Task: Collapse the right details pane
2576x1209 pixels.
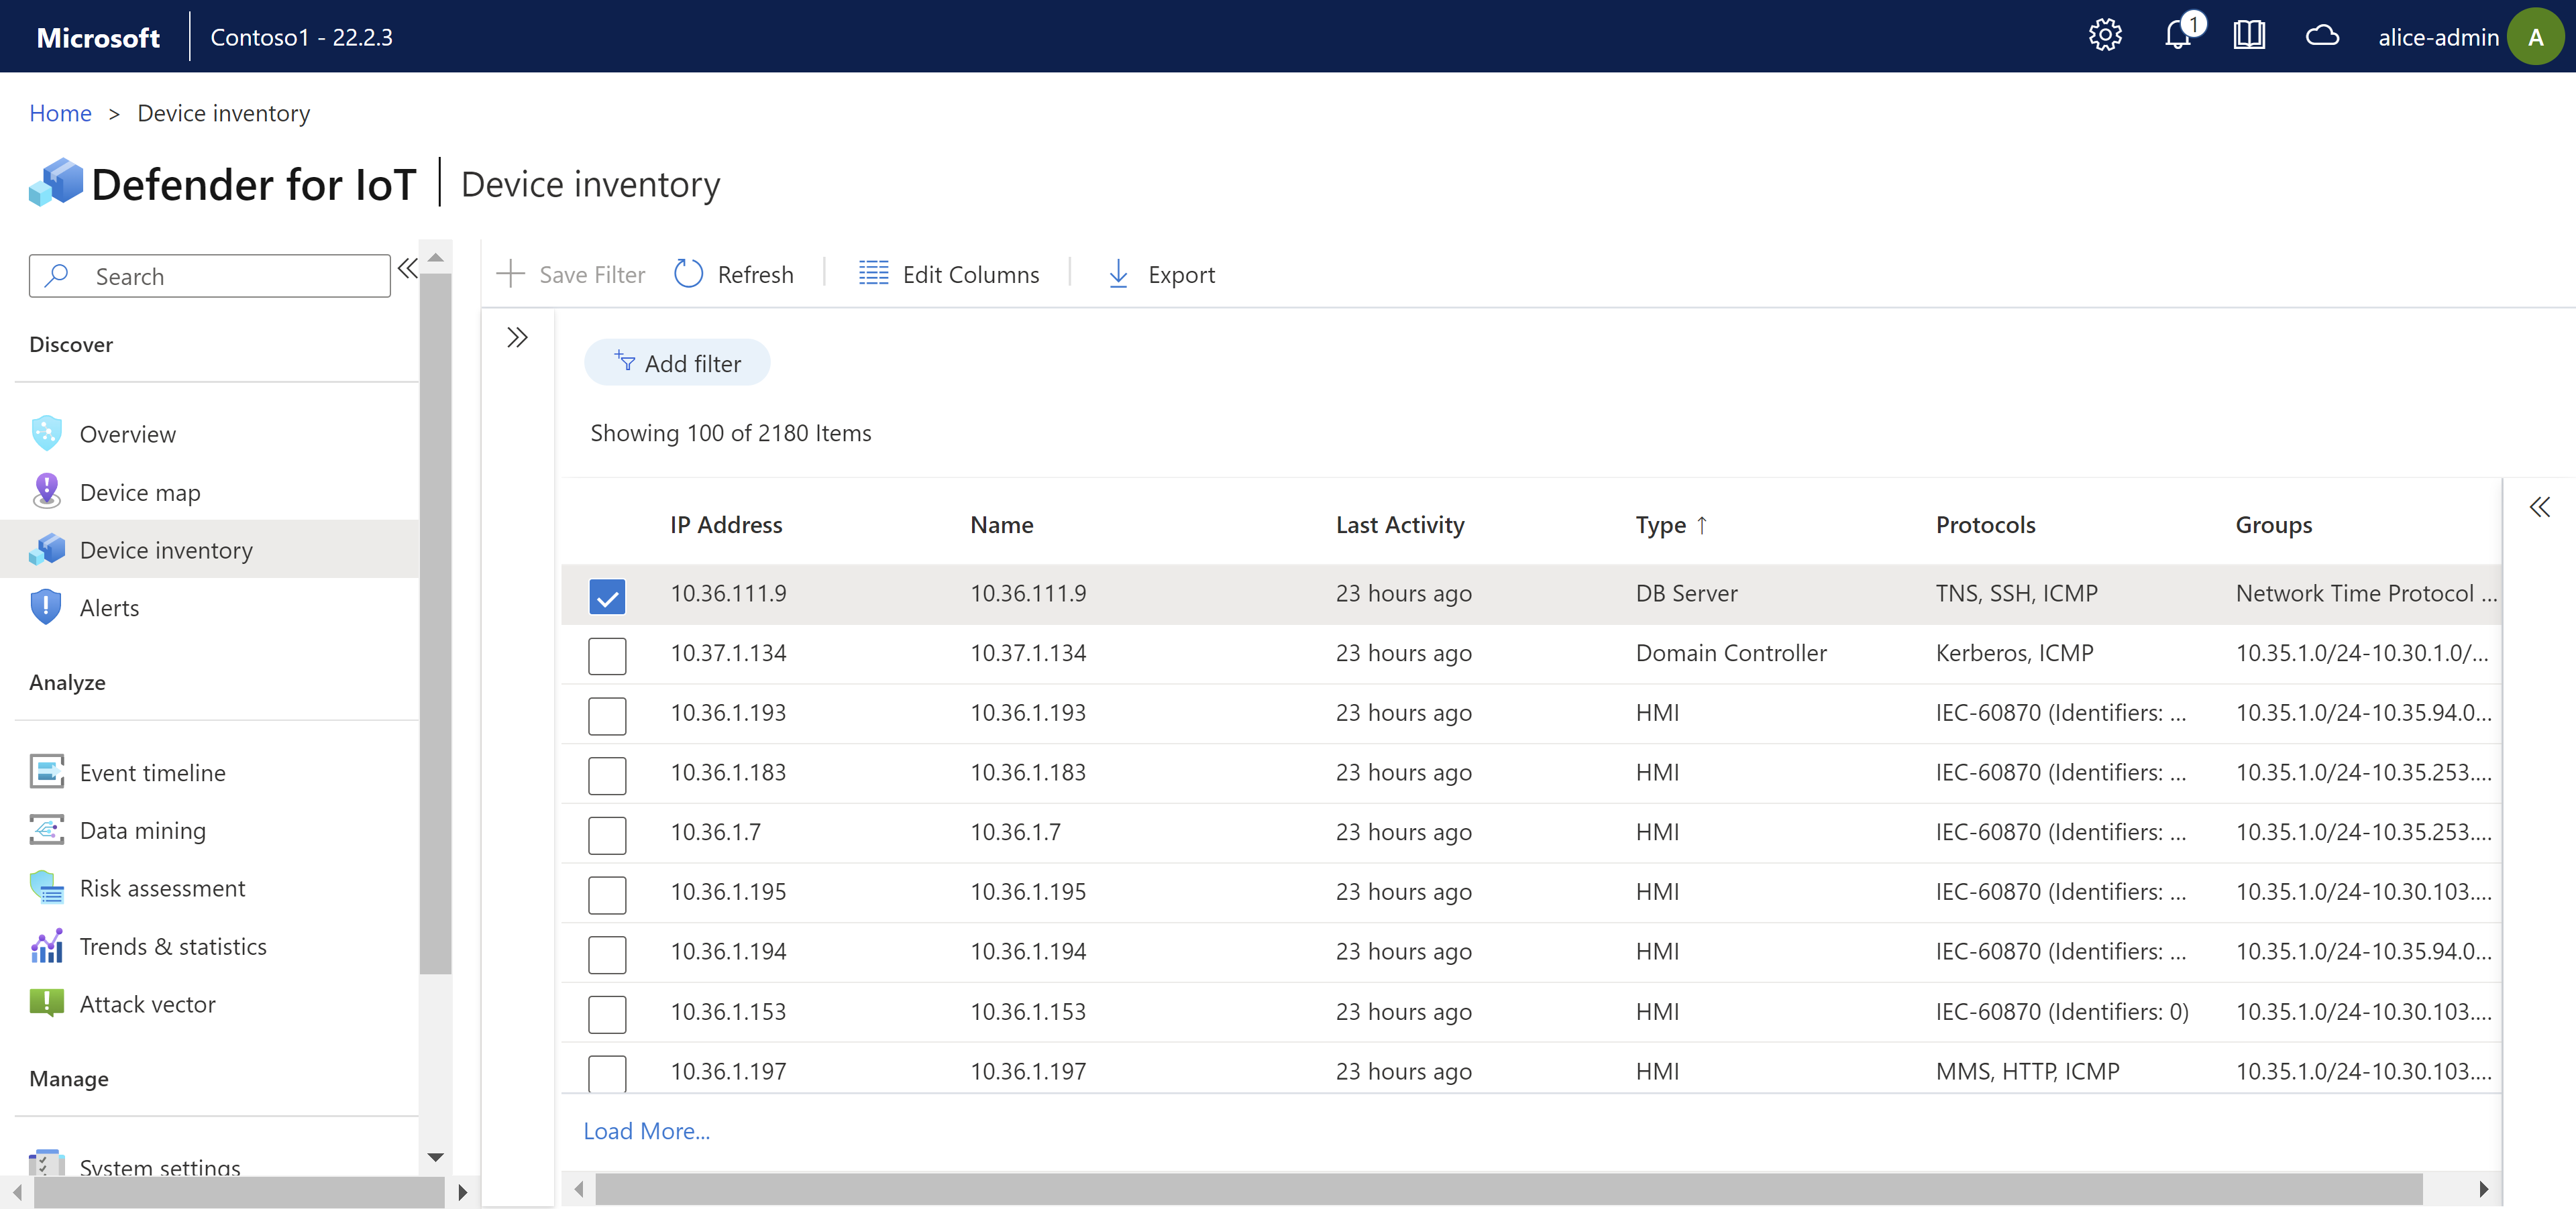Action: tap(2540, 506)
